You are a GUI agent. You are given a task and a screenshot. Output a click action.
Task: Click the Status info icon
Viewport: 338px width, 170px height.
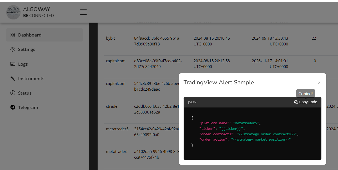13,93
